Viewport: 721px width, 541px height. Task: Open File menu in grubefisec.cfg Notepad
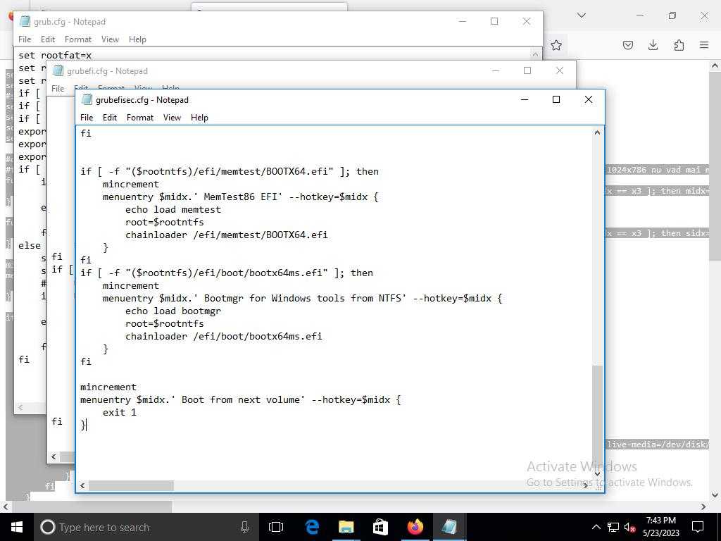87,118
